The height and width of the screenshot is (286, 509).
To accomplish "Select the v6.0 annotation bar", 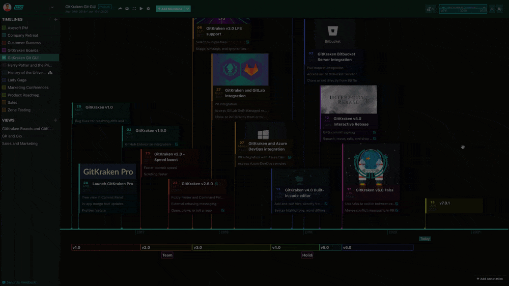I will click(x=378, y=247).
